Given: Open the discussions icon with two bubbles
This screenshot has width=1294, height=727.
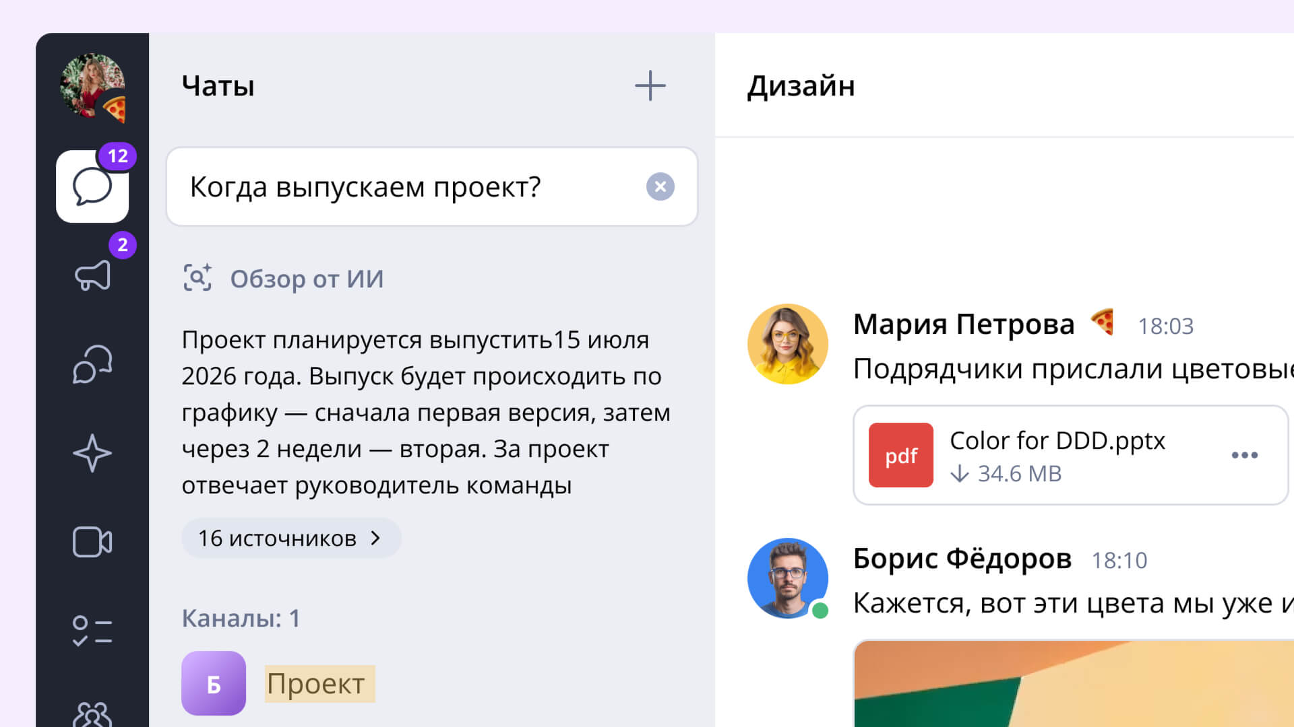Looking at the screenshot, I should pyautogui.click(x=92, y=364).
